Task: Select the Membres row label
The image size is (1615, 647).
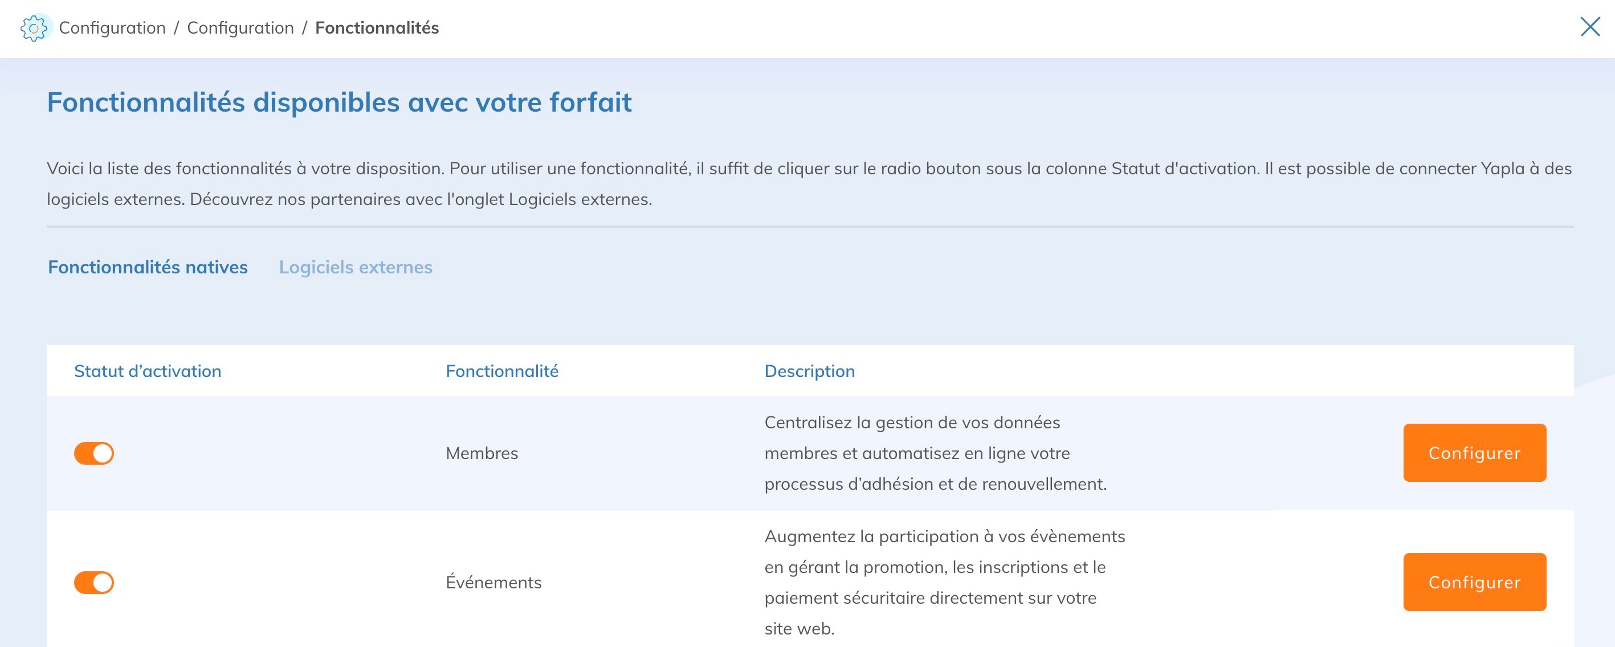Action: 482,453
